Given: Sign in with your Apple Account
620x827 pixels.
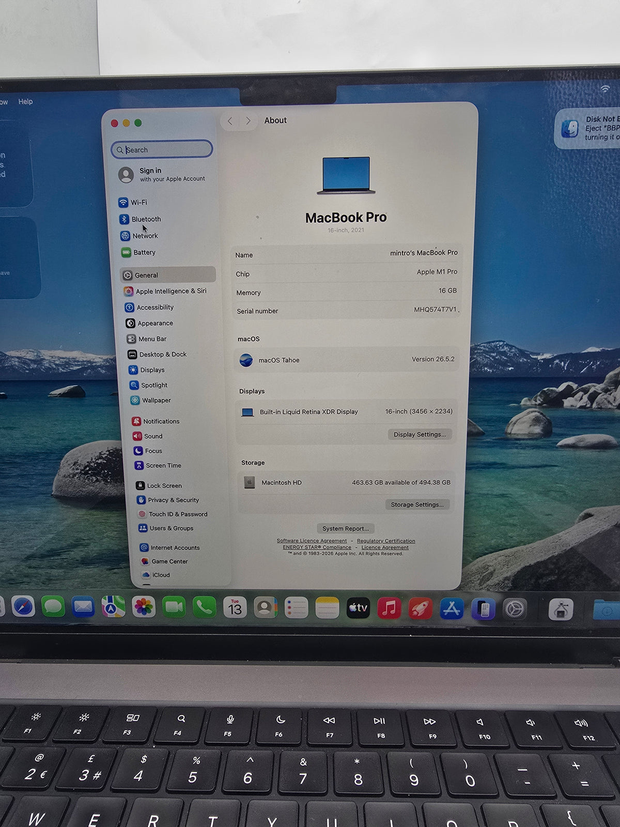Looking at the screenshot, I should pos(162,175).
